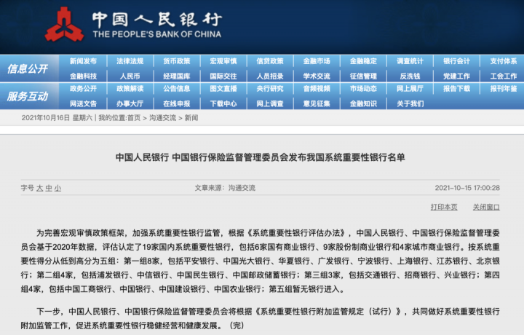Open 报告下载 page
This screenshot has height=335, width=524.
pyautogui.click(x=456, y=89)
